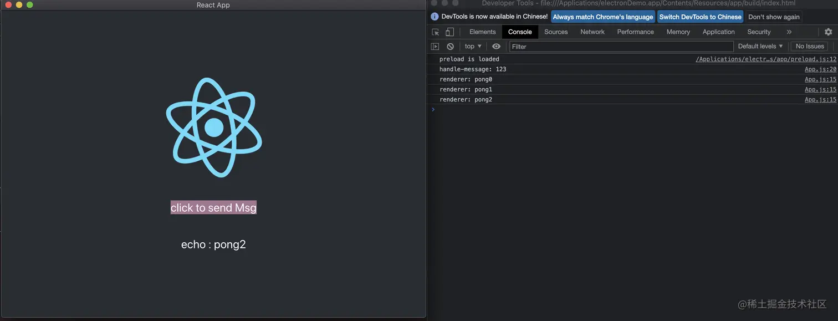This screenshot has width=838, height=321.
Task: Go to the Application tab
Action: click(718, 32)
